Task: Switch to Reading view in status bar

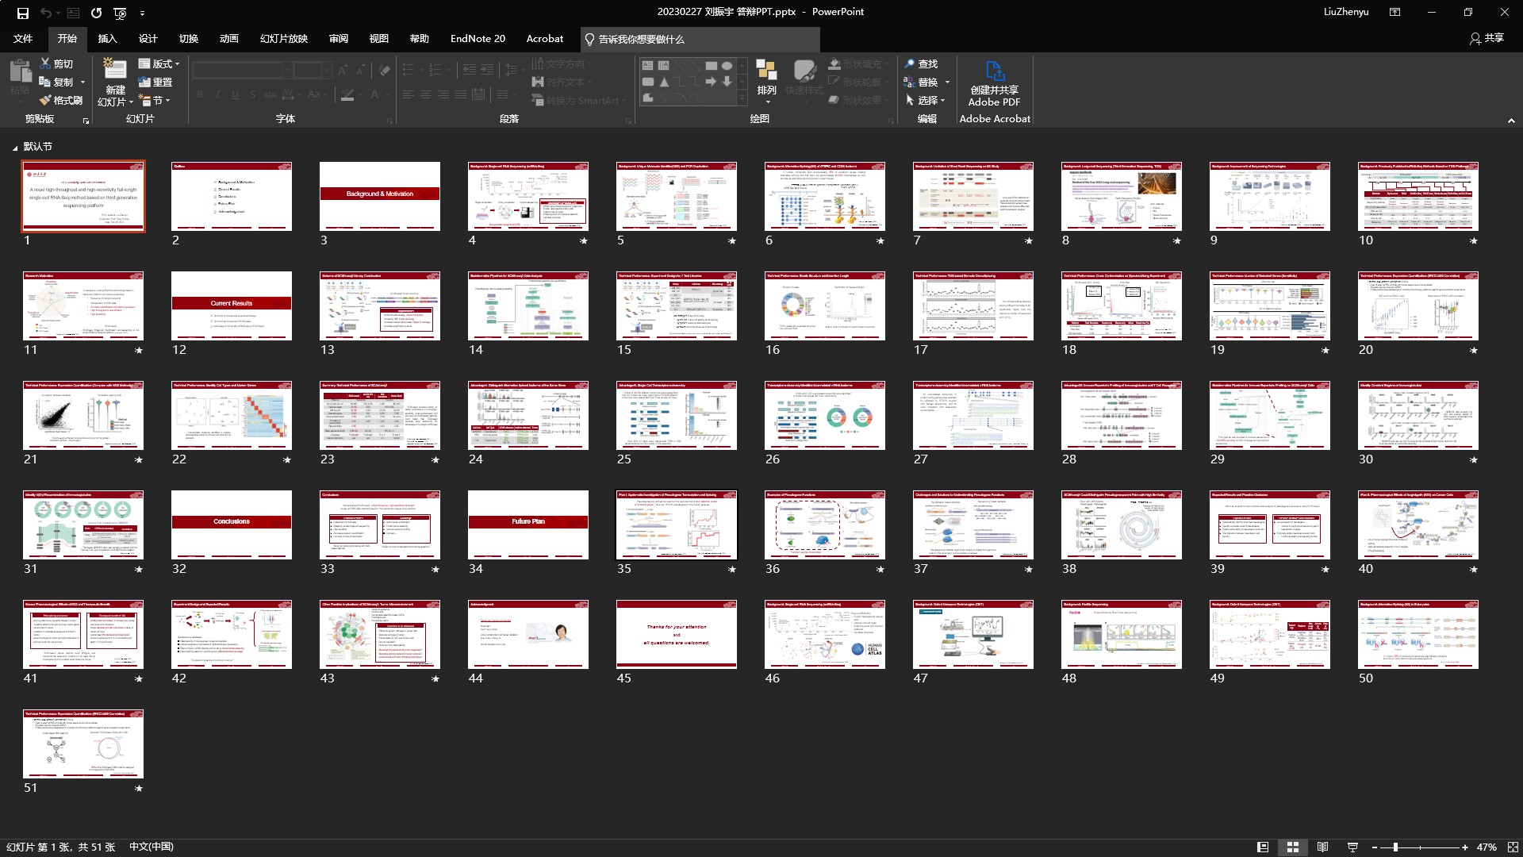Action: [1322, 847]
